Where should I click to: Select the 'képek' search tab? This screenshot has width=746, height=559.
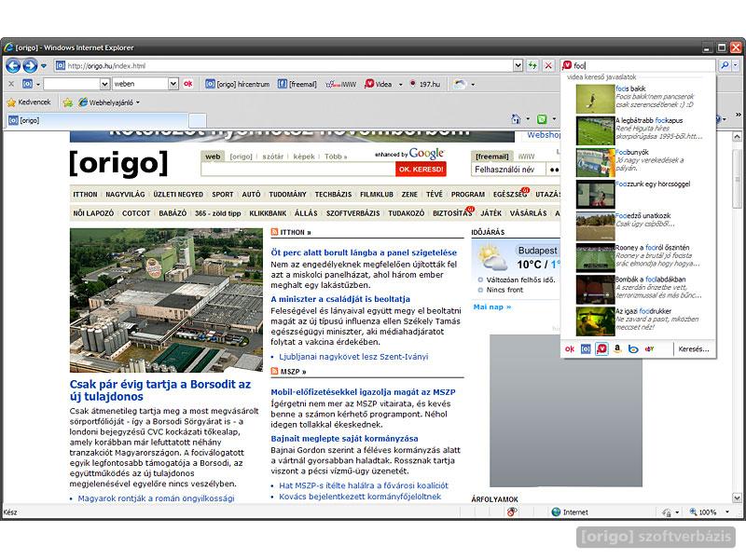(x=304, y=157)
